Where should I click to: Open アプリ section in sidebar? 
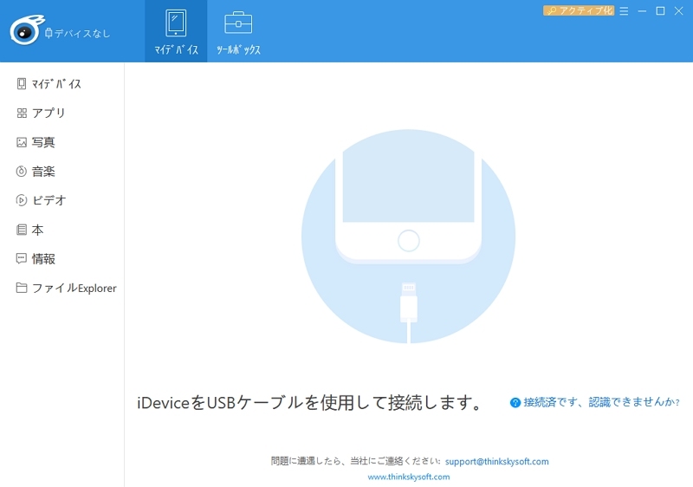pyautogui.click(x=49, y=113)
